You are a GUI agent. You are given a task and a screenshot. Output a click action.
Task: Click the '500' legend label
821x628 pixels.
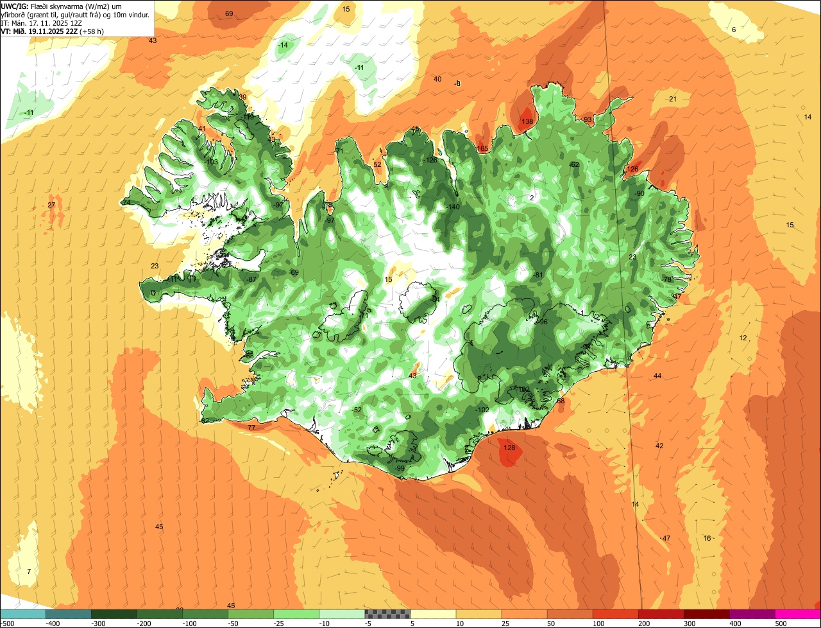click(781, 624)
